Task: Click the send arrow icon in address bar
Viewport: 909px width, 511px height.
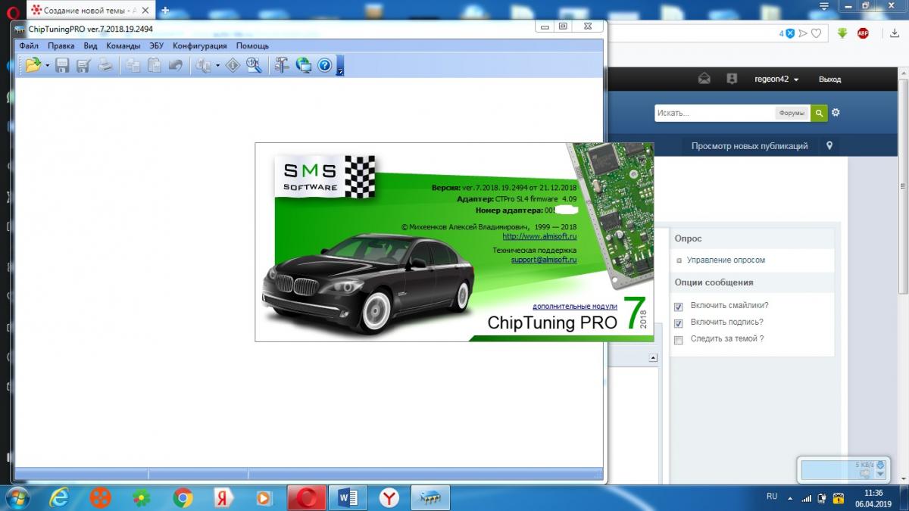Action: pos(804,33)
